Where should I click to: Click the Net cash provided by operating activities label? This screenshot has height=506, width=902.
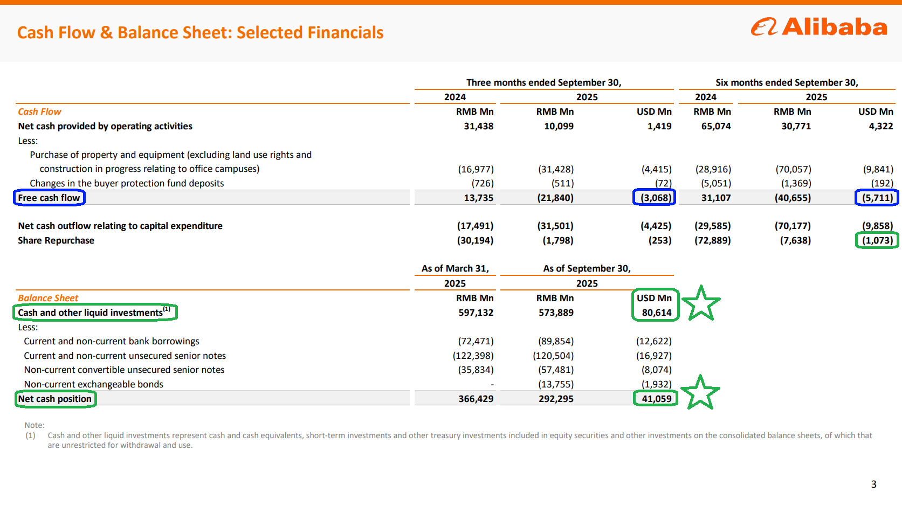pos(105,126)
